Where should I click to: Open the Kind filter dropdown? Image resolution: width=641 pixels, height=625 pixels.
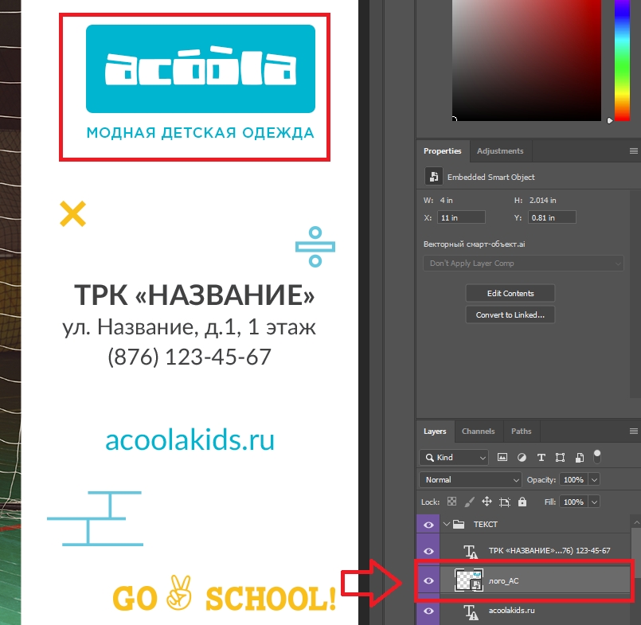coord(454,458)
